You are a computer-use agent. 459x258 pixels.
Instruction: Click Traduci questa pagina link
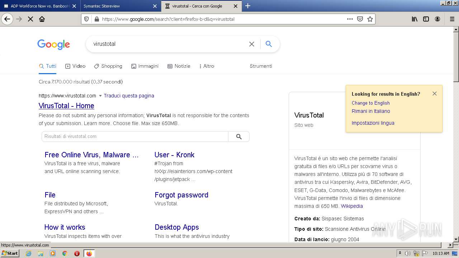129,96
